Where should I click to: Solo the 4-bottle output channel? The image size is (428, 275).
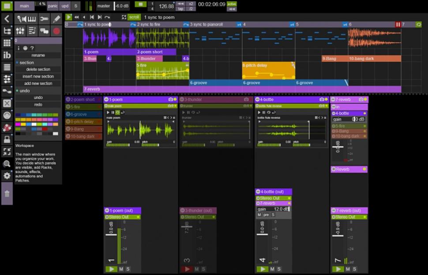point(279,269)
